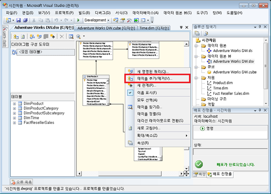Select Adventure Works DW.ds data source
Viewport: 271px width, 194px height.
click(233, 51)
